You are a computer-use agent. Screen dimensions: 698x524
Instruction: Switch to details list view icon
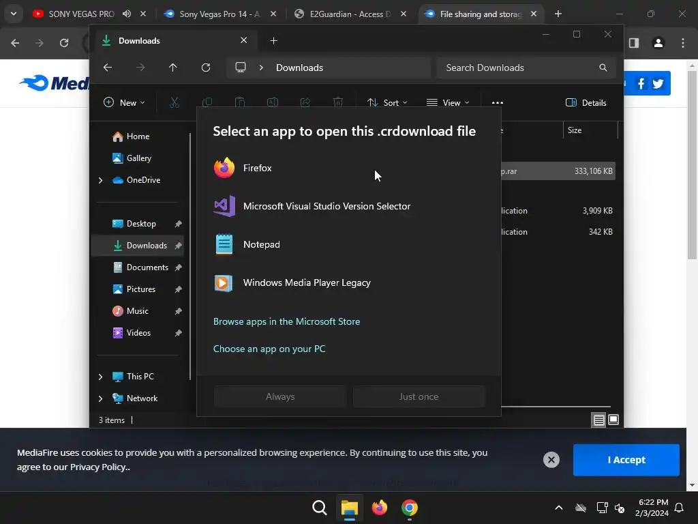click(x=599, y=420)
